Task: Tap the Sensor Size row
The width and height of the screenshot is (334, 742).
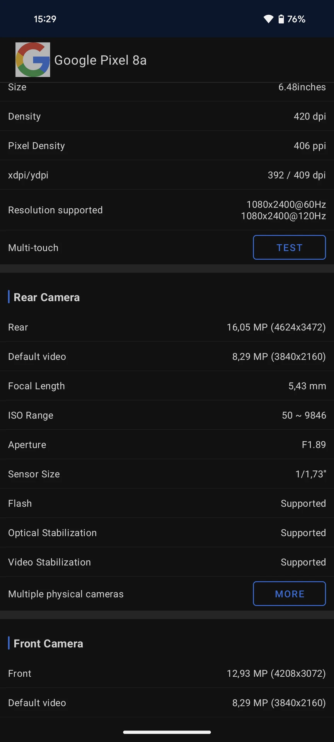Action: pos(167,474)
